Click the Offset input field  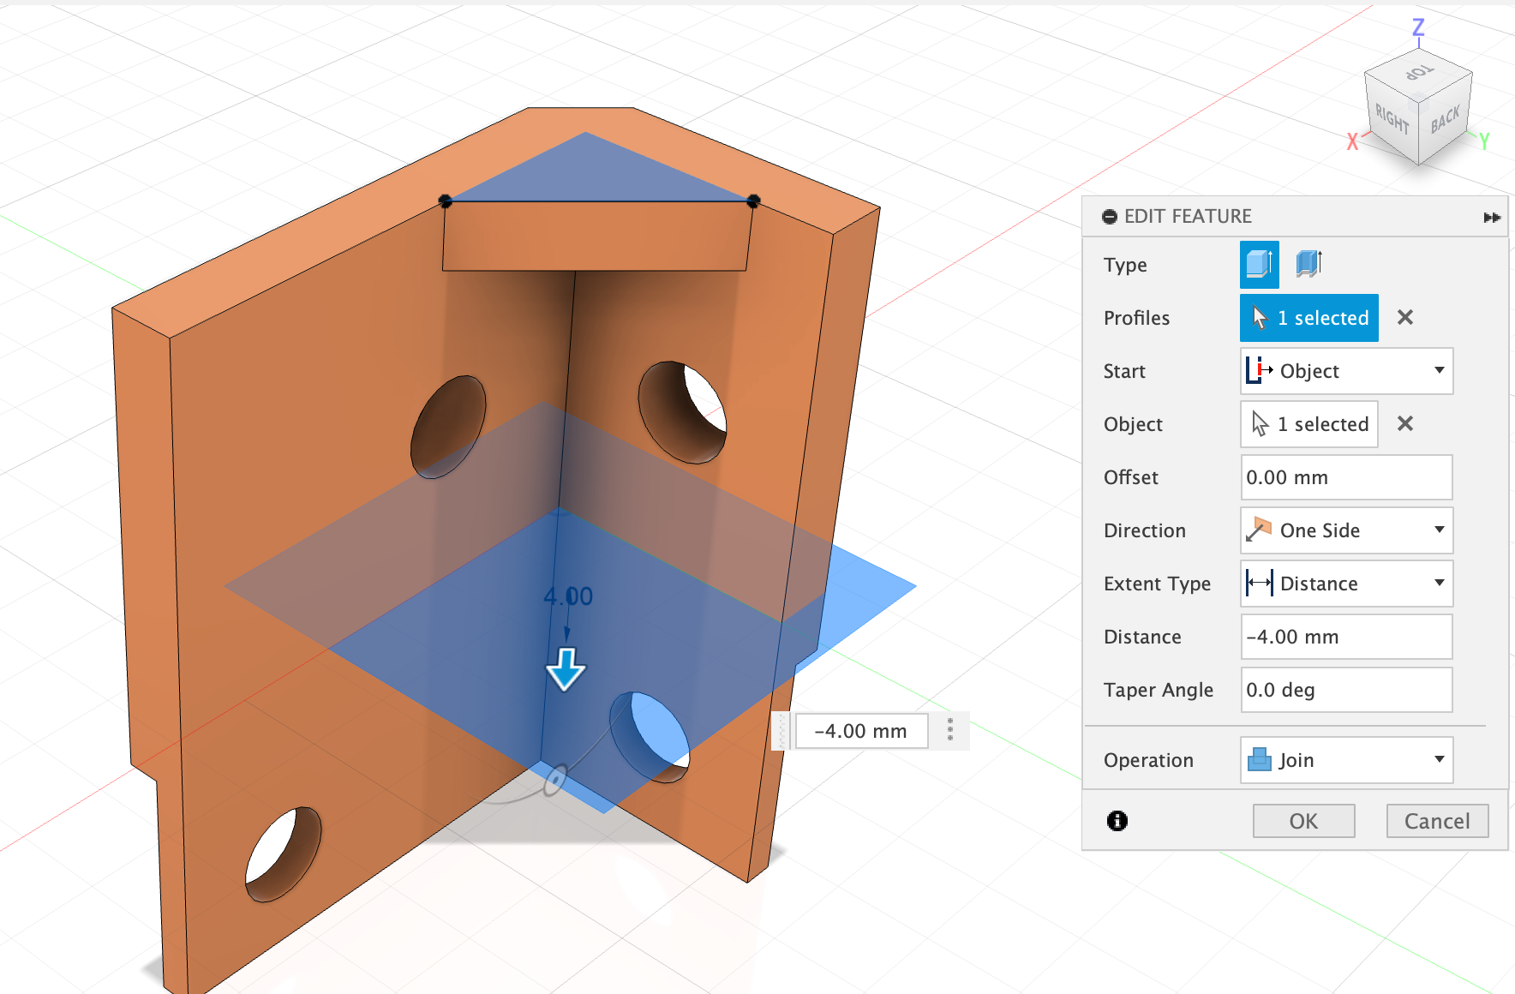(1346, 477)
